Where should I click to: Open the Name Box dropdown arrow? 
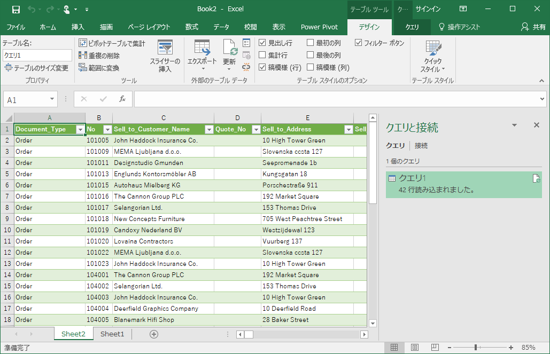pyautogui.click(x=52, y=99)
